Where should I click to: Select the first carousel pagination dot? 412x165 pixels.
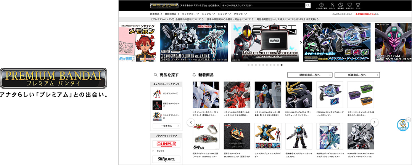pos(248,65)
